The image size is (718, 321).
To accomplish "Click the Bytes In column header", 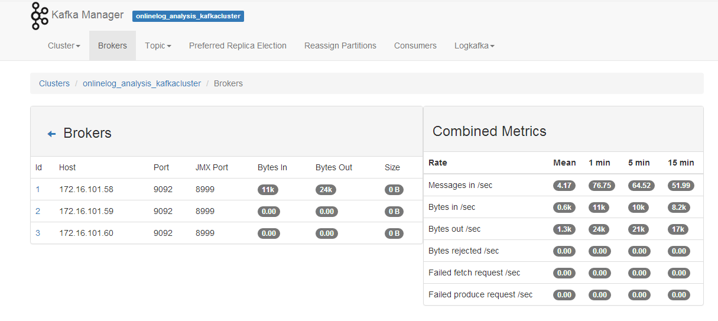I will pyautogui.click(x=272, y=167).
